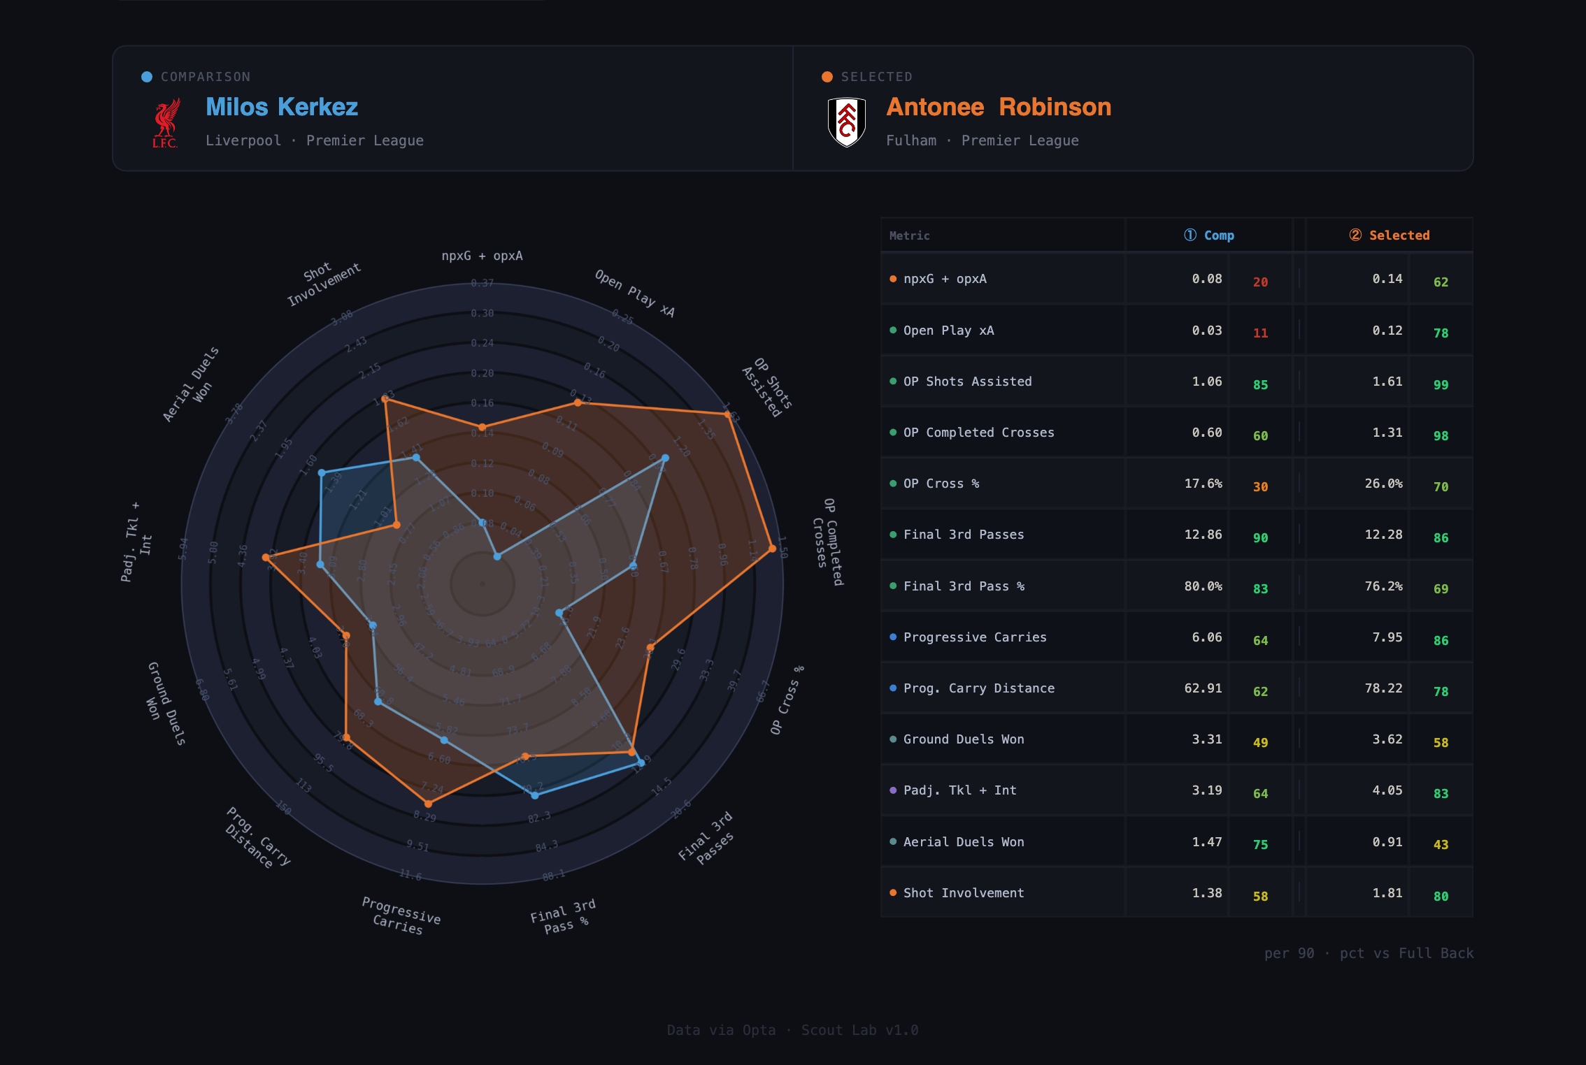Viewport: 1586px width, 1065px height.
Task: Open Milos Kerkez player name
Action: [282, 107]
